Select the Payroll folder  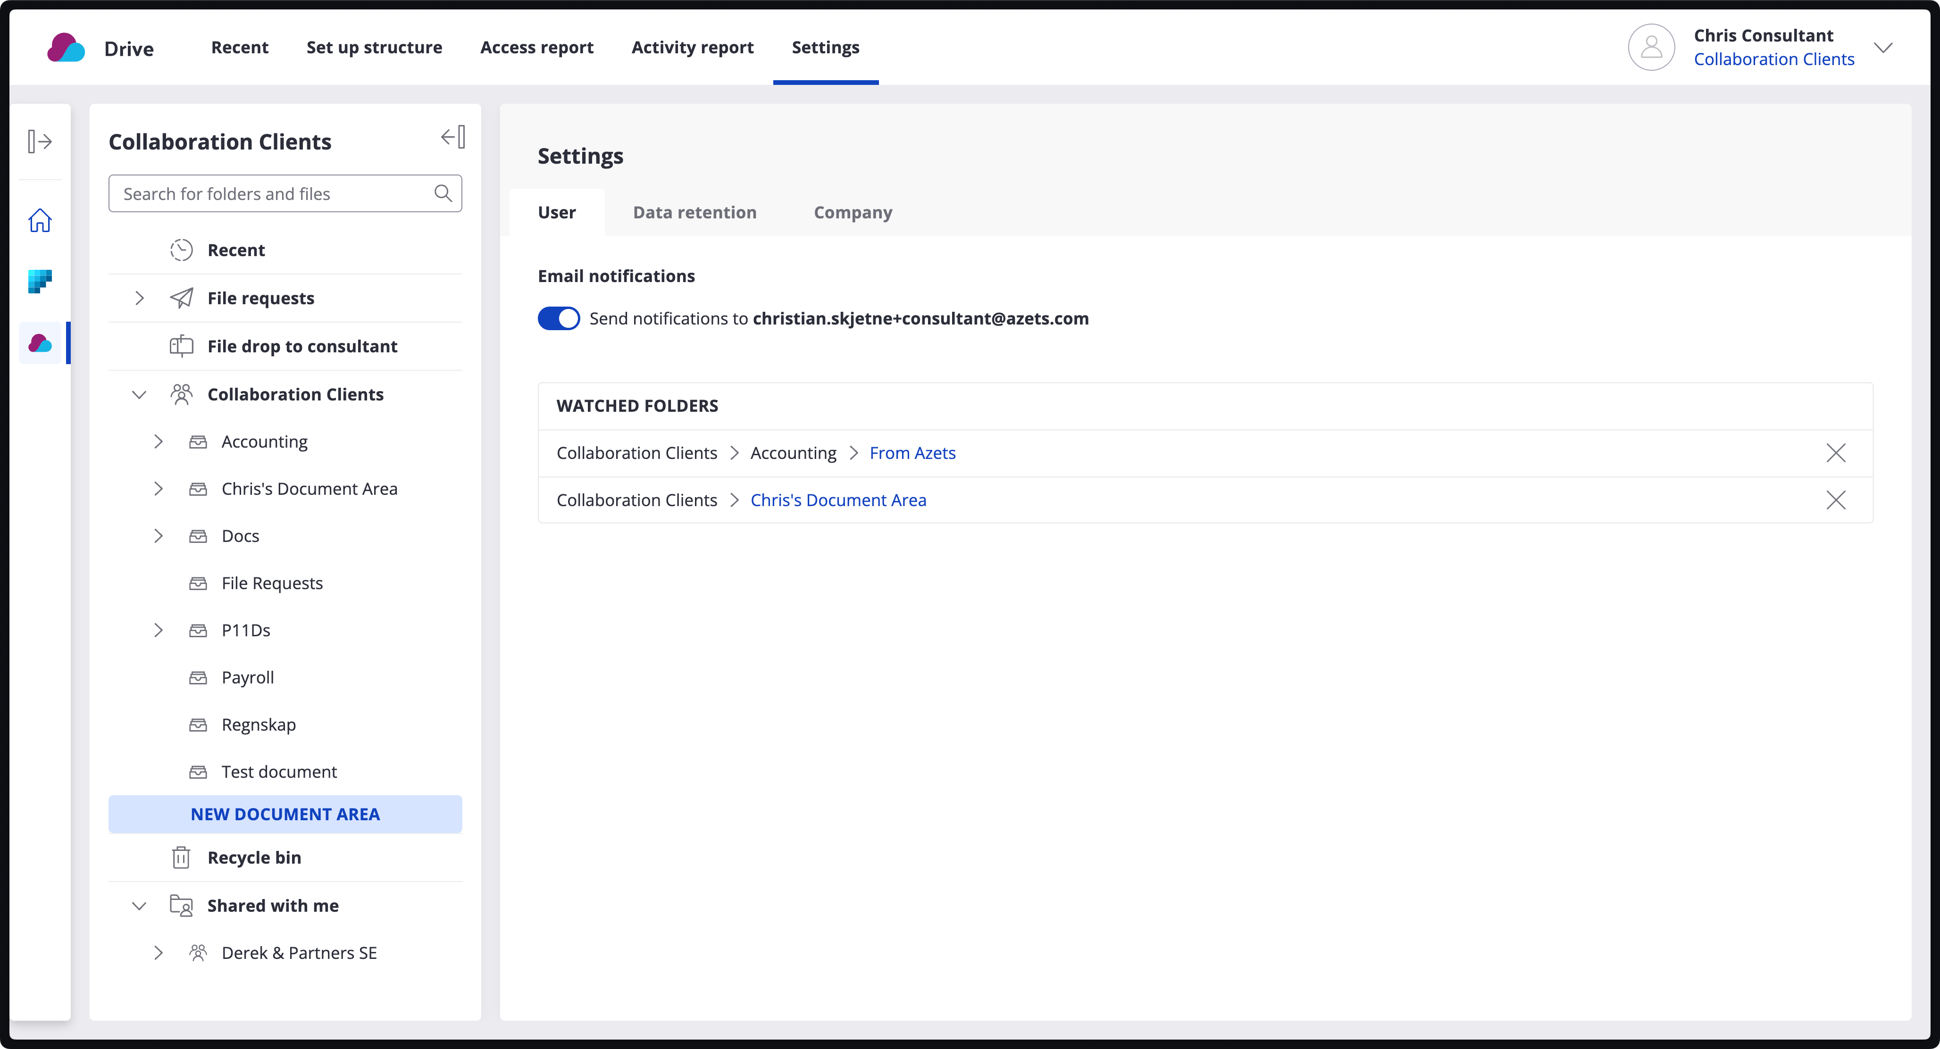pos(247,678)
